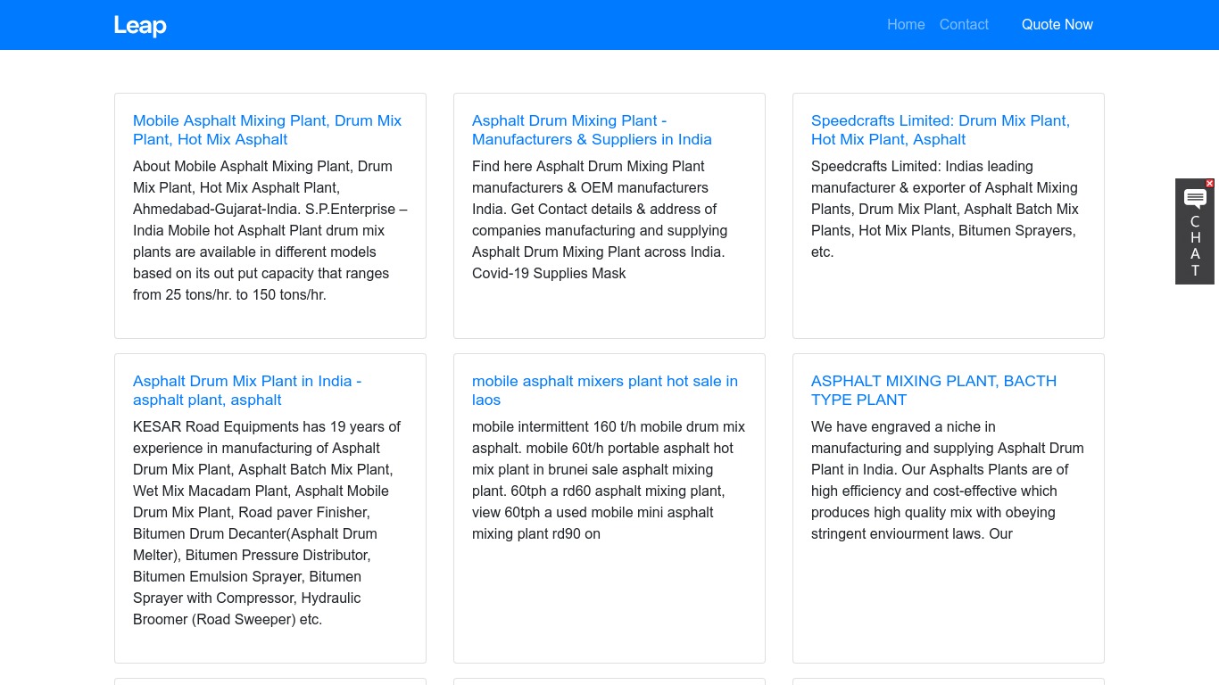Click the S.P.Enterprise description paragraph
1219x685 pixels.
[270, 230]
